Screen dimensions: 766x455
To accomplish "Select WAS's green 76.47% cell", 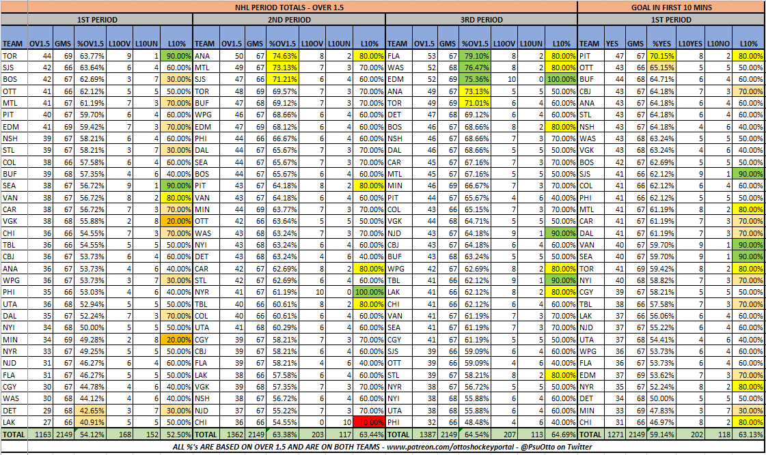I will [475, 68].
